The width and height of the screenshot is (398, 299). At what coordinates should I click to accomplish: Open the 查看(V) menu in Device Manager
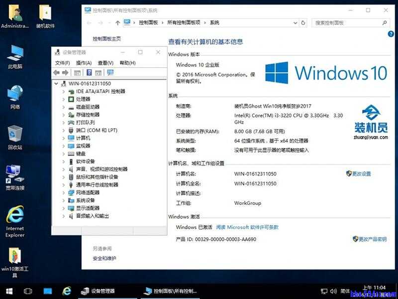pyautogui.click(x=105, y=63)
